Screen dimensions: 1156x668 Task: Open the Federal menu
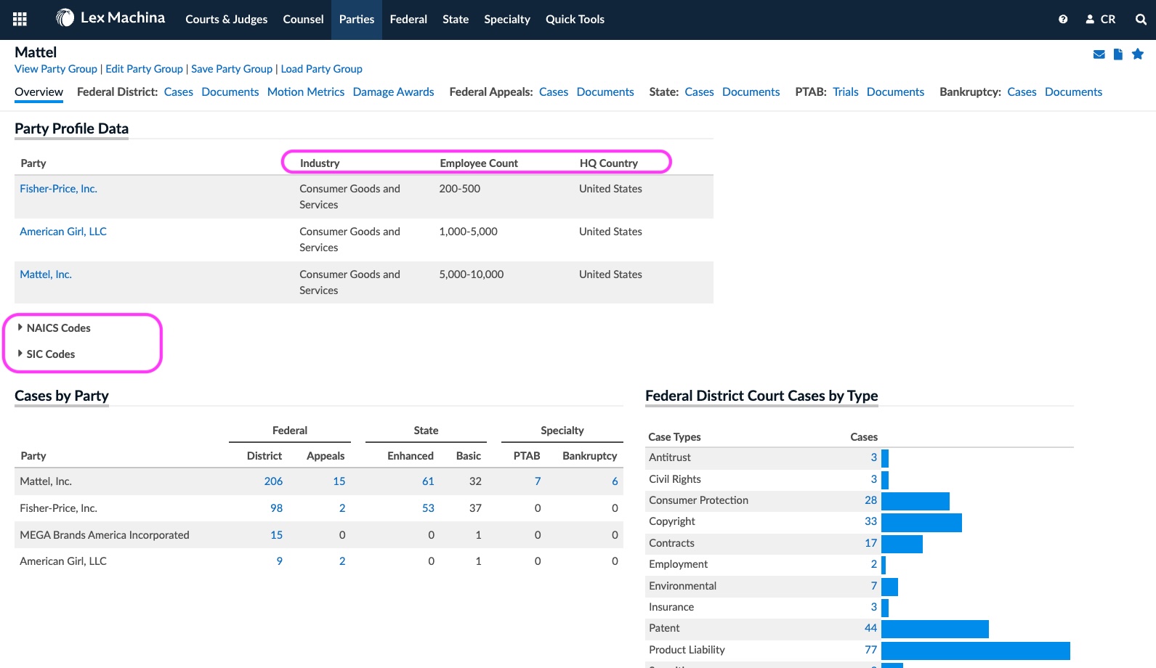click(x=408, y=20)
